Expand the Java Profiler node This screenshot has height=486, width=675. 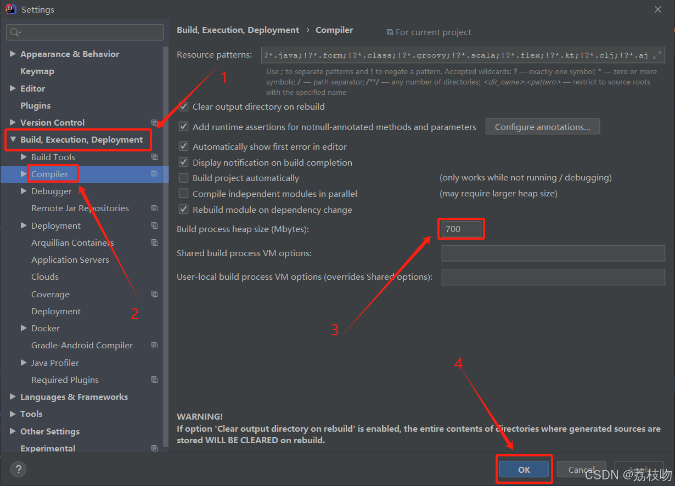(x=24, y=363)
